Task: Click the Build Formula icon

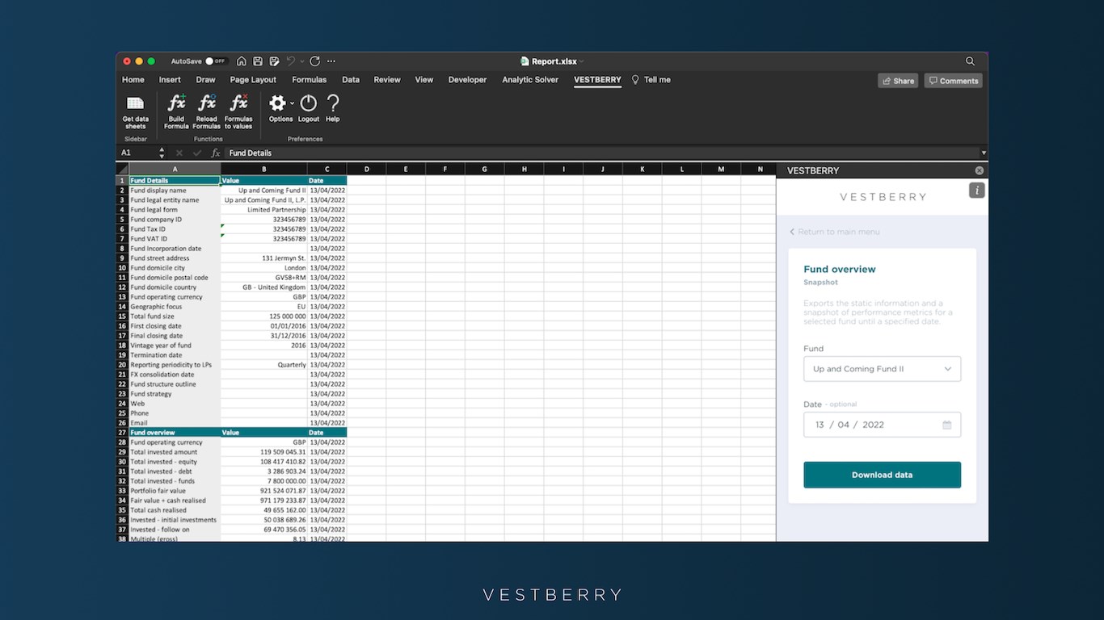Action: click(176, 103)
